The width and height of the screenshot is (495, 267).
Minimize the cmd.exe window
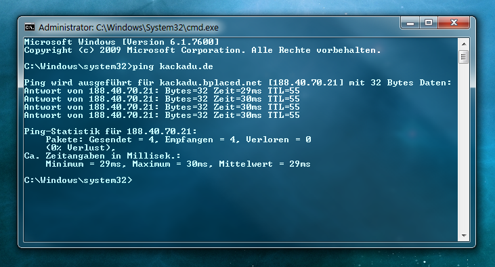point(410,23)
